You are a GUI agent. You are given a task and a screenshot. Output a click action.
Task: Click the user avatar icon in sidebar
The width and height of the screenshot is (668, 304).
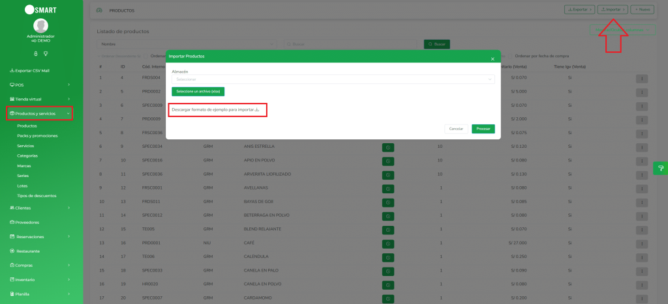pos(41,25)
